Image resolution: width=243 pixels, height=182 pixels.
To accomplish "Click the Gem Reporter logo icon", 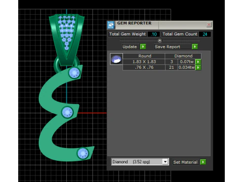I will [x=111, y=25].
